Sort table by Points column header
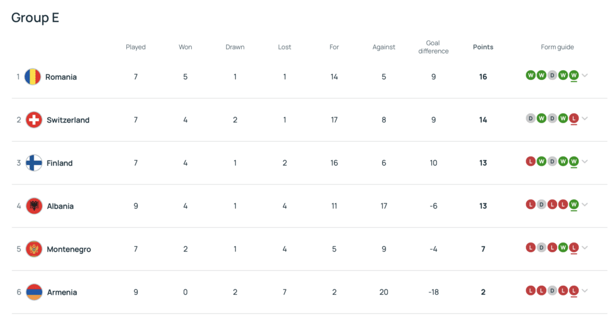 [483, 47]
